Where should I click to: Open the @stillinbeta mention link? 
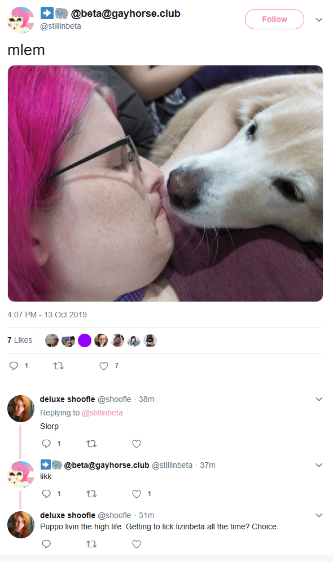102,413
